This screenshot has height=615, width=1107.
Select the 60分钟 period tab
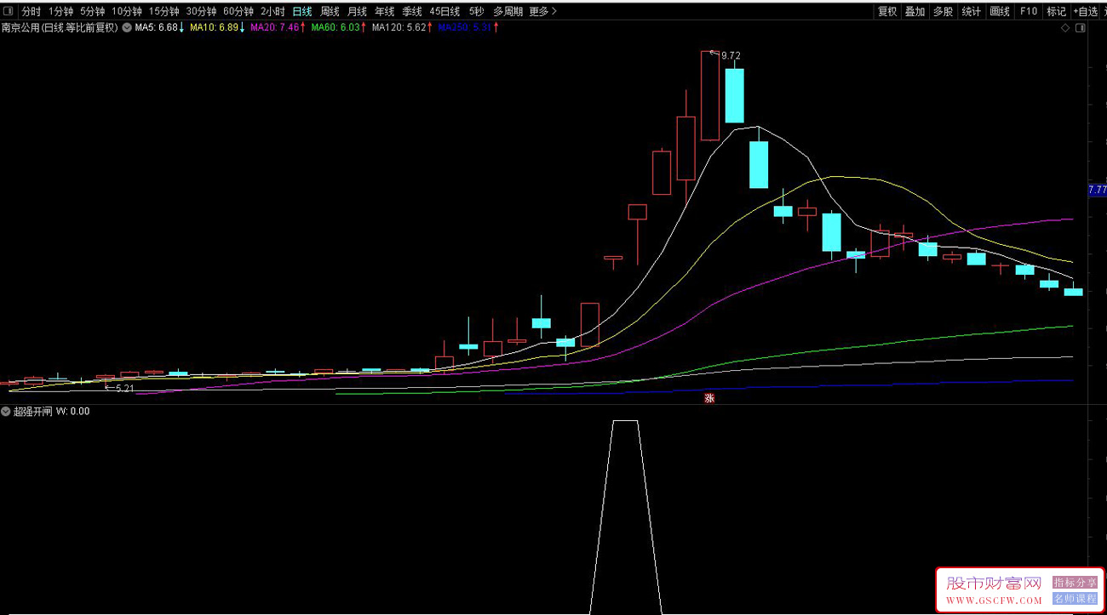click(x=238, y=11)
